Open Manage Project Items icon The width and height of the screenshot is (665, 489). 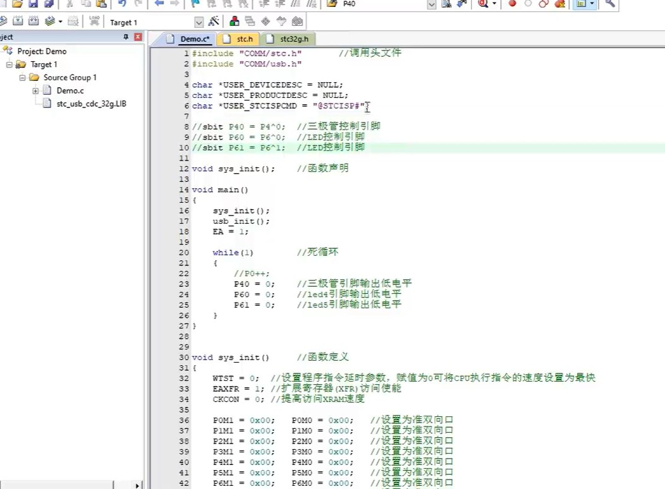tap(234, 21)
